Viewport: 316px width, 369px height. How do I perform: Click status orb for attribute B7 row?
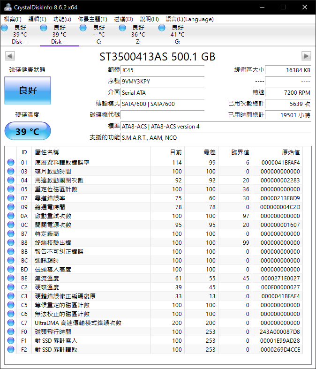[11, 233]
